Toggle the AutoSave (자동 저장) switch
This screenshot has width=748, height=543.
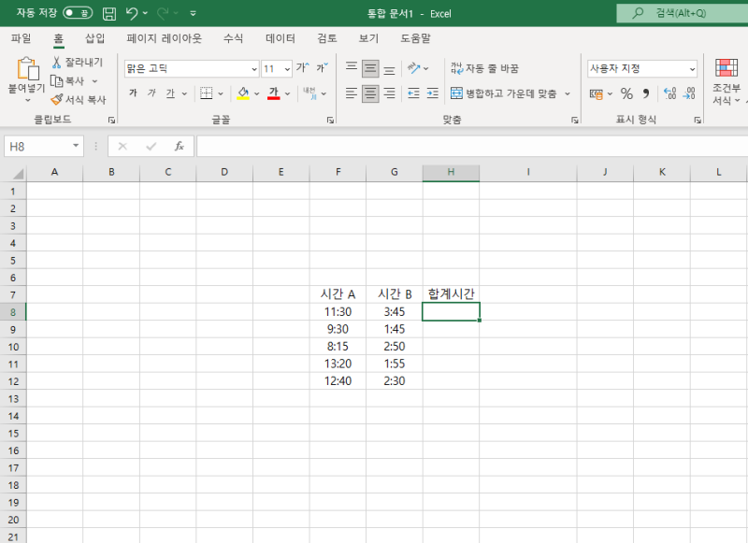point(78,13)
